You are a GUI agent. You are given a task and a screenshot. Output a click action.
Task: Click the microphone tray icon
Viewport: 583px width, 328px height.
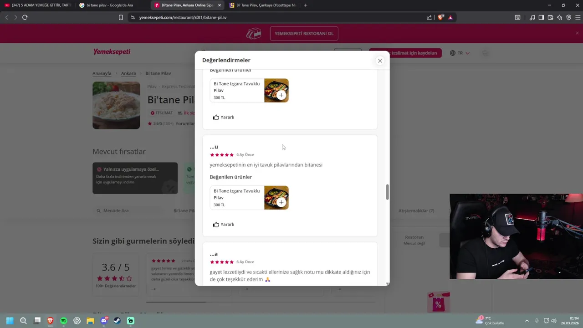click(x=537, y=321)
